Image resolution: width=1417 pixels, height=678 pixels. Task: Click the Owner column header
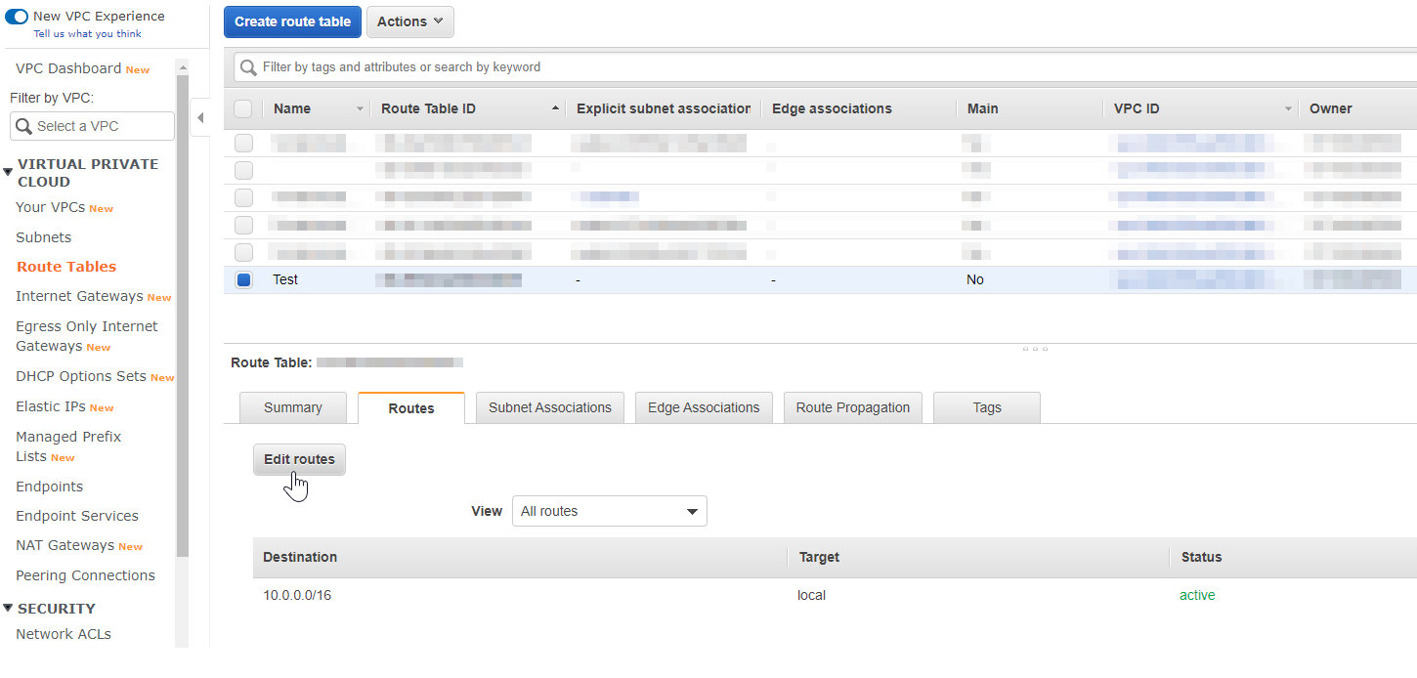[x=1331, y=108]
